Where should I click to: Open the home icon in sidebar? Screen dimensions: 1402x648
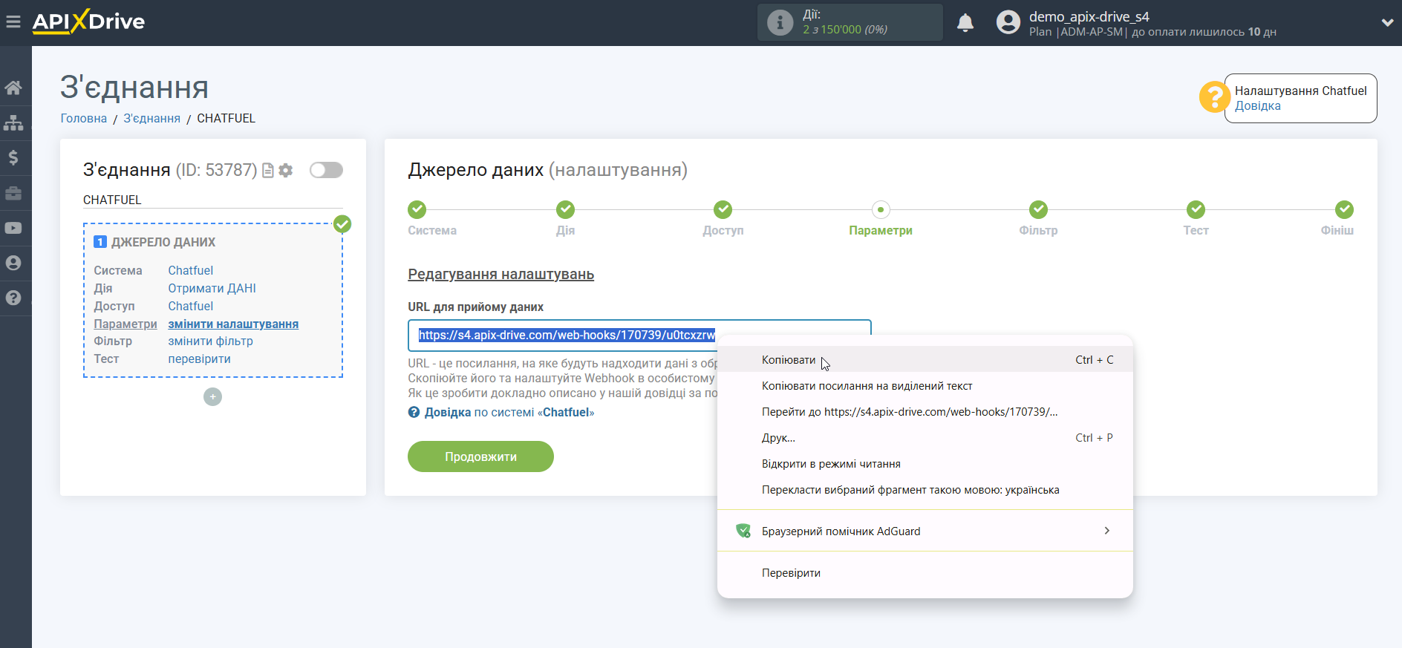13,88
